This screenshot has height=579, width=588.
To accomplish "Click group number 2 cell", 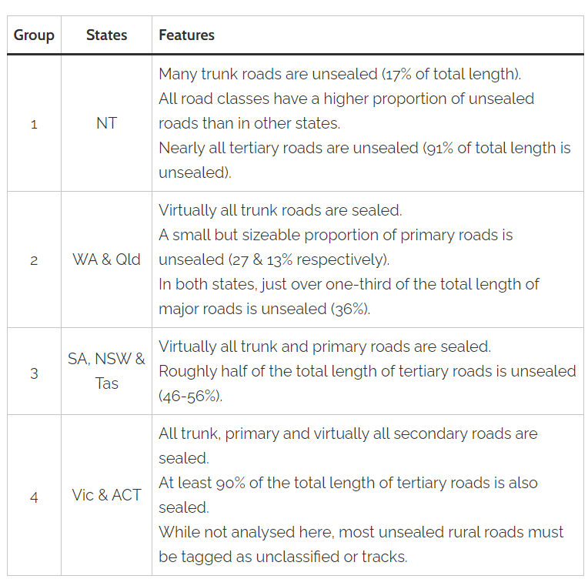I will point(34,259).
